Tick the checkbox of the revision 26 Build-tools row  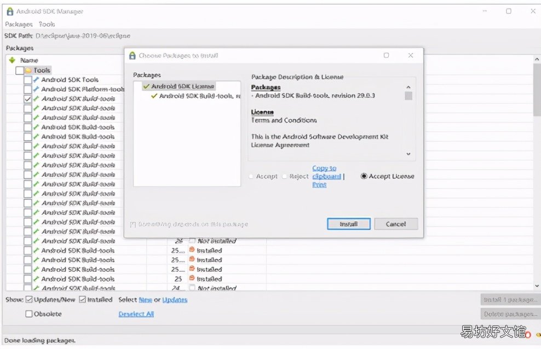(27, 241)
